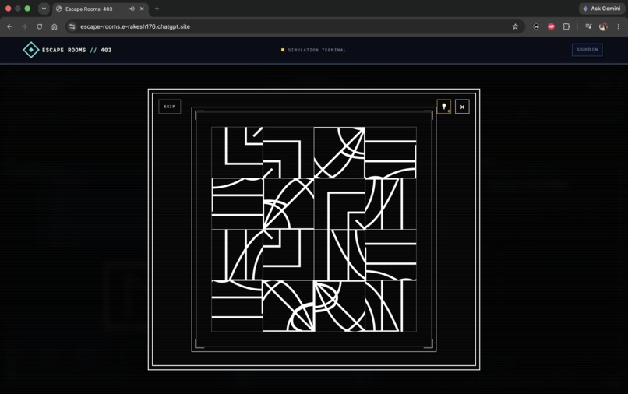The image size is (628, 394).
Task: Open a new tab with the plus button
Action: (157, 9)
